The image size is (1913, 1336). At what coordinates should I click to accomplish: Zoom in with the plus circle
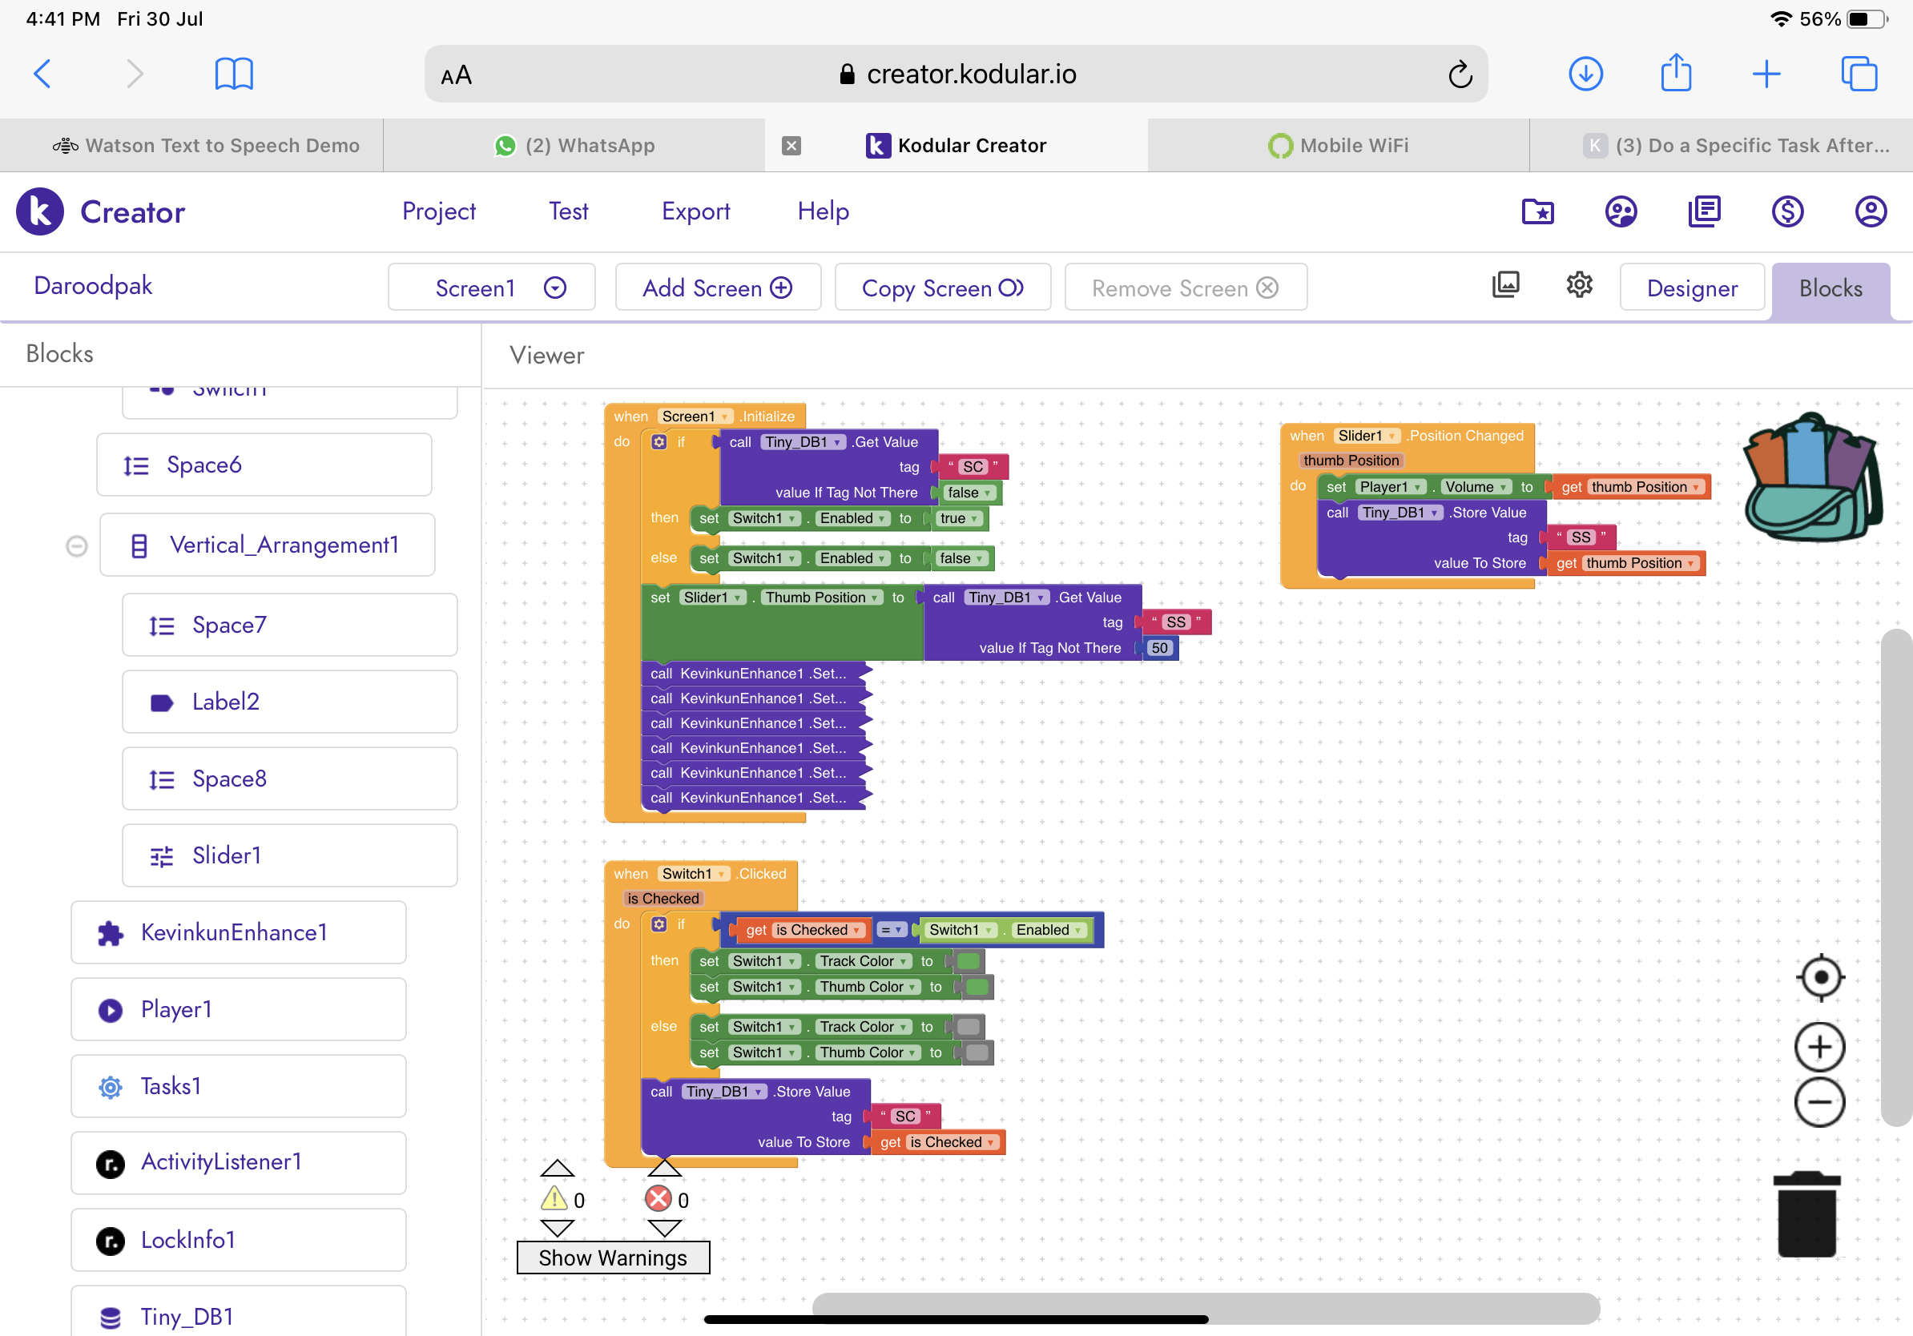click(1820, 1047)
